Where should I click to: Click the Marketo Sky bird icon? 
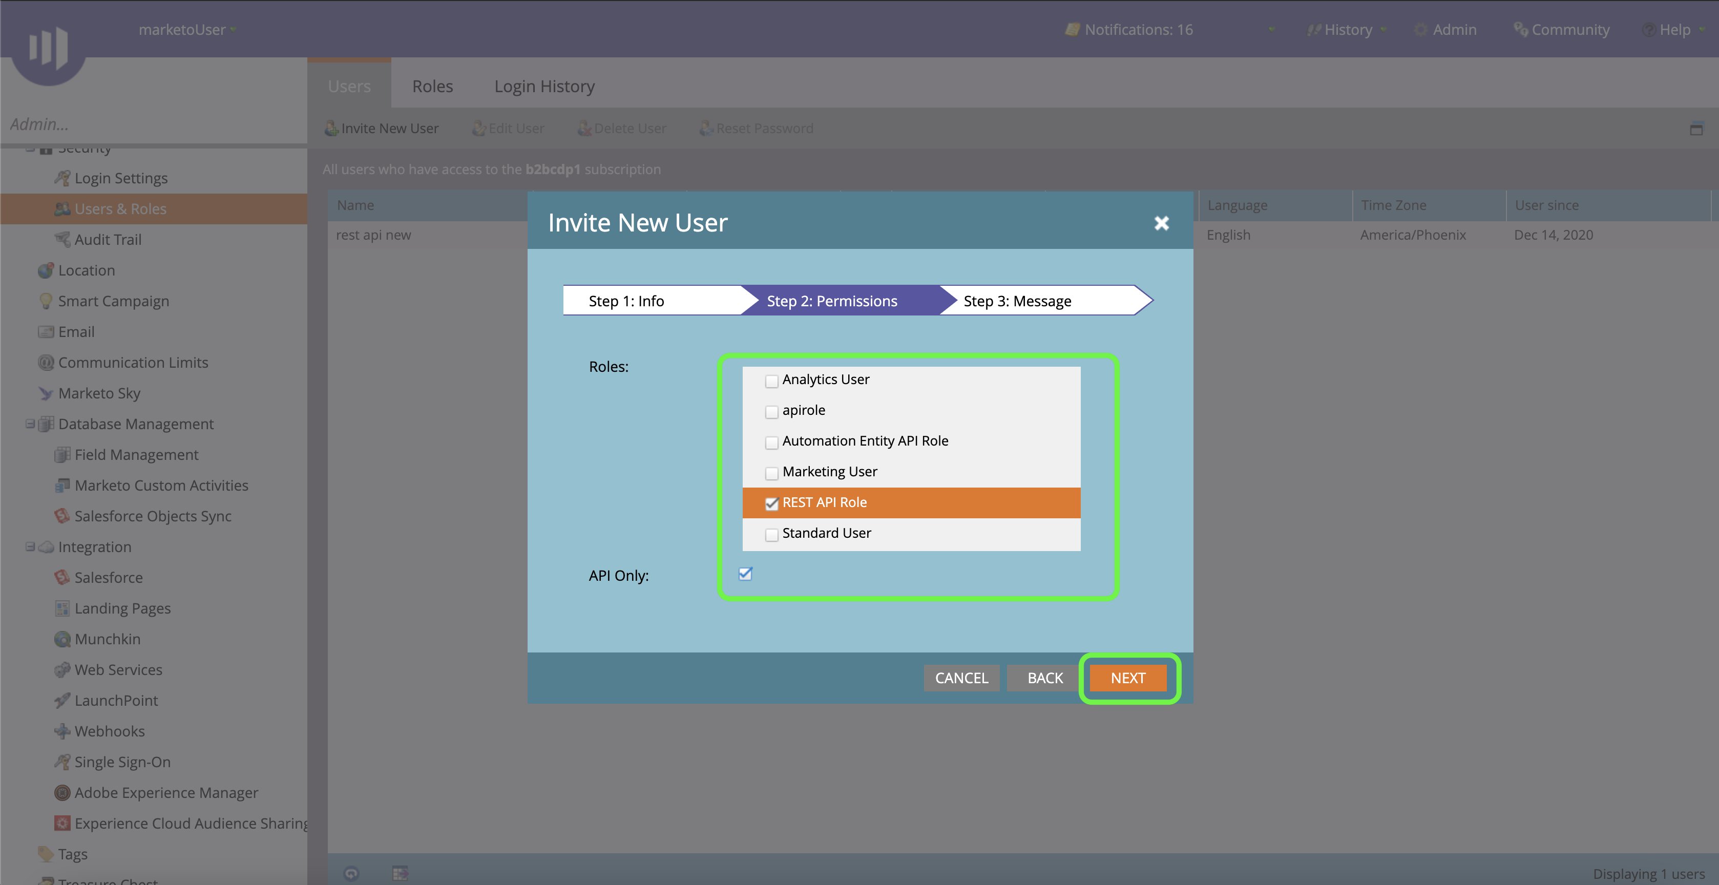coord(46,393)
